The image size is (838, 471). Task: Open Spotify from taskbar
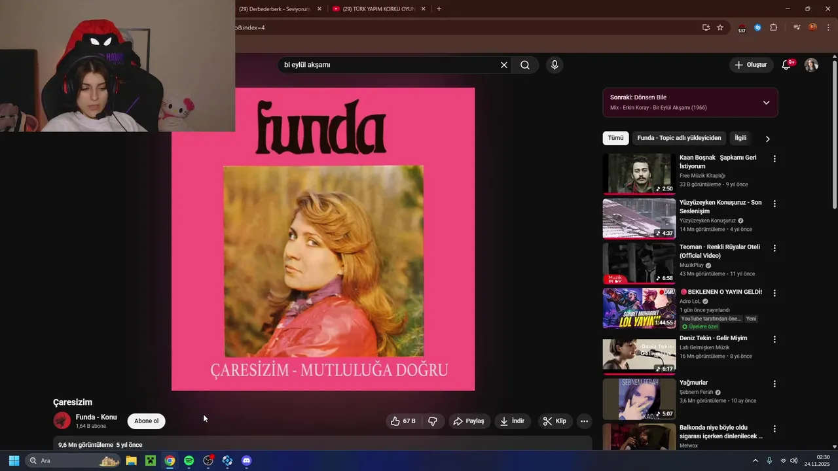189,461
